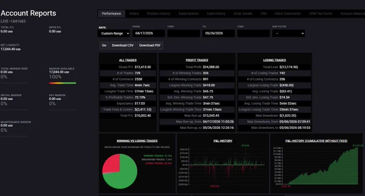Focus the Time field after To date
Screen dimensions: 365x196
coord(253,33)
